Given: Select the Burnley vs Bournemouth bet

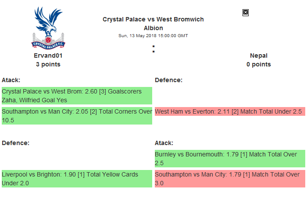Looking at the screenshot, I should click(230, 159).
